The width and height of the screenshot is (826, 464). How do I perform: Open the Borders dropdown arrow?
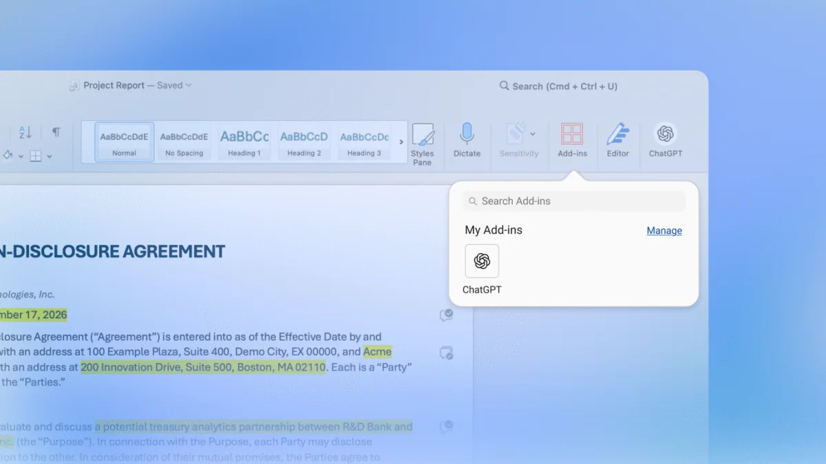(x=50, y=157)
